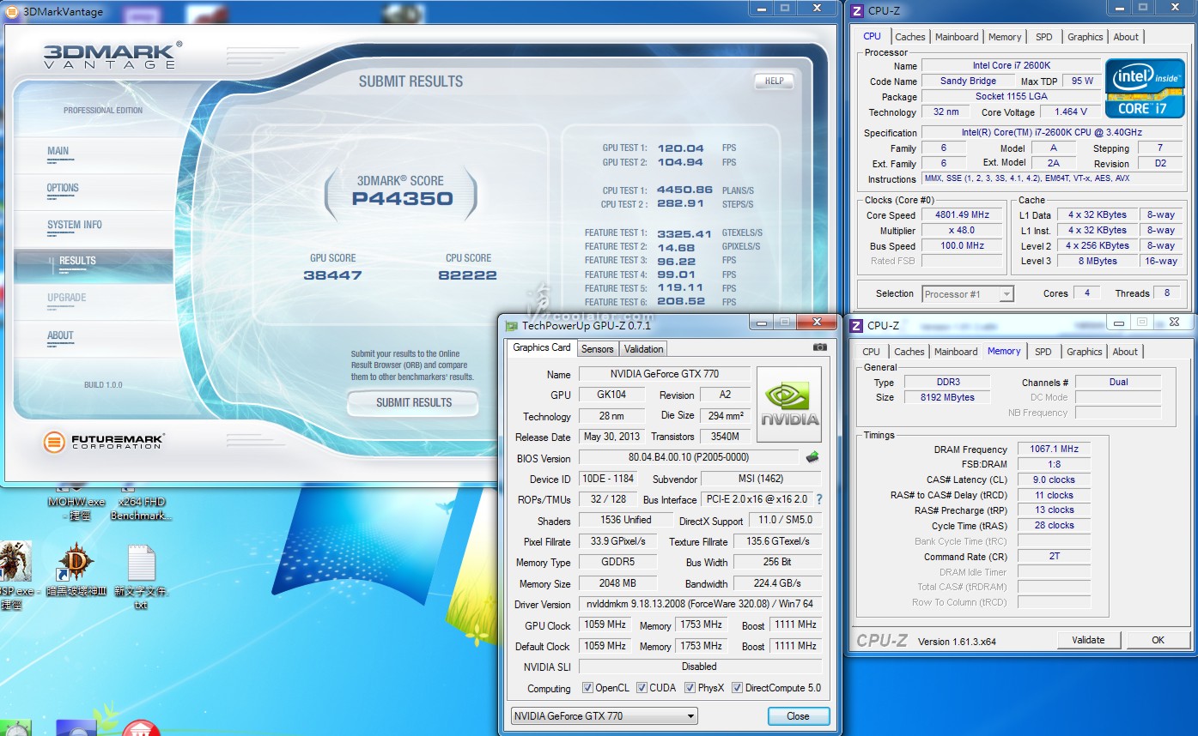The height and width of the screenshot is (736, 1198).
Task: Open Options in 3DMark Vantage sidebar
Action: (x=93, y=189)
